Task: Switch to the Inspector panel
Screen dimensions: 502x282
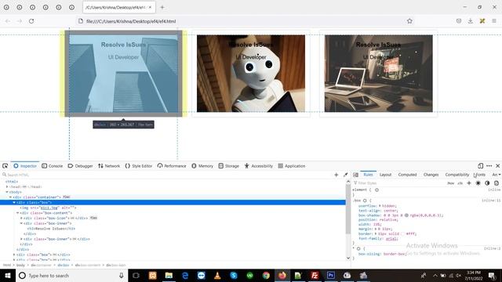Action: tap(25, 166)
